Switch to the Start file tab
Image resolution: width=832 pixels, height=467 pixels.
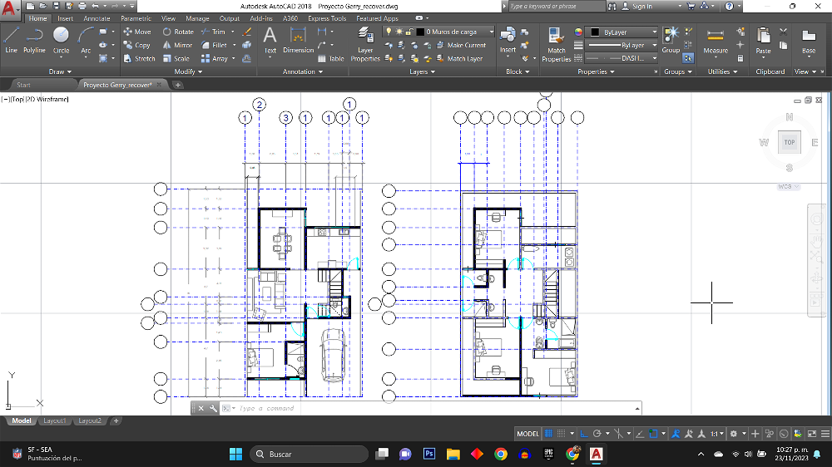(23, 85)
